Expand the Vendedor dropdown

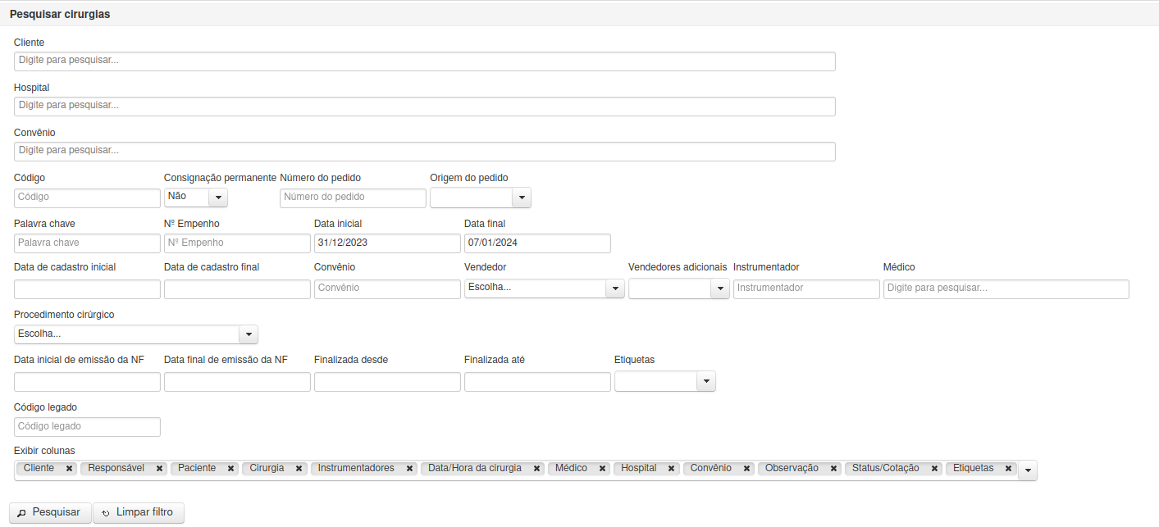615,288
